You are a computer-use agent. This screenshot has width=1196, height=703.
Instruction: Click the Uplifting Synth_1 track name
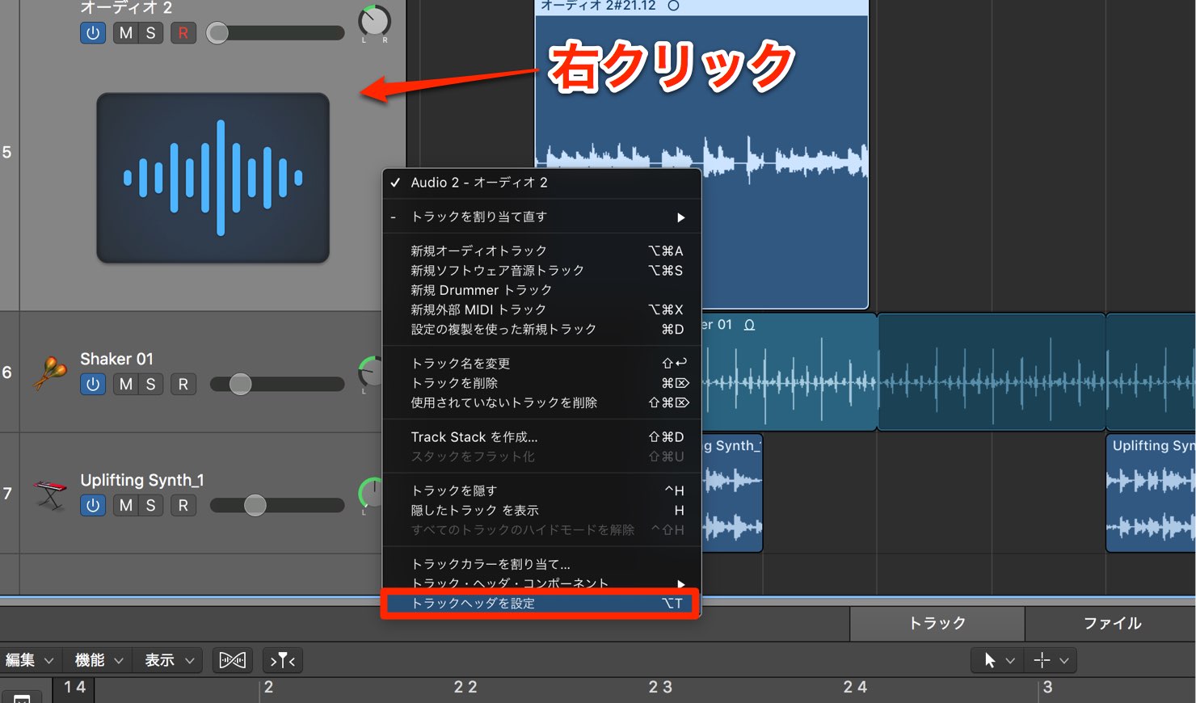click(x=142, y=480)
